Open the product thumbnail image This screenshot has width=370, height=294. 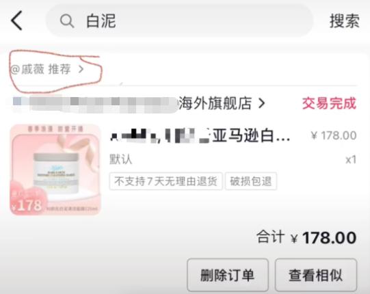click(55, 170)
